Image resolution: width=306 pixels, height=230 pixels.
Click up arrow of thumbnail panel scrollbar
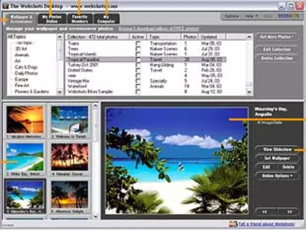96,105
